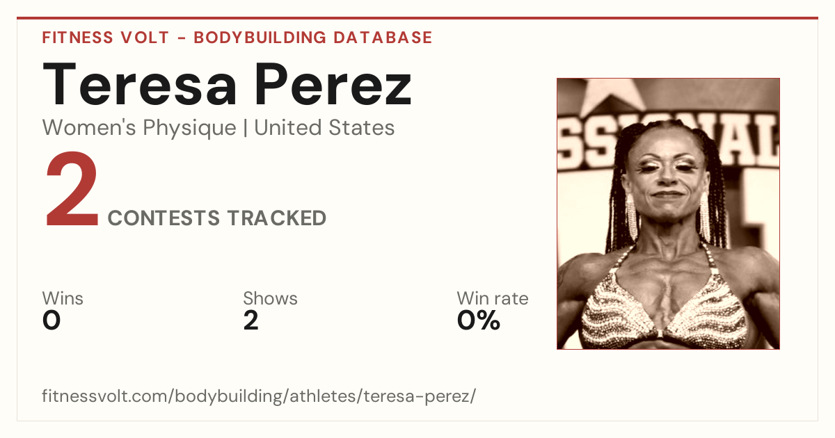The image size is (835, 438).
Task: Click the Wins value 0
Action: [x=51, y=321]
